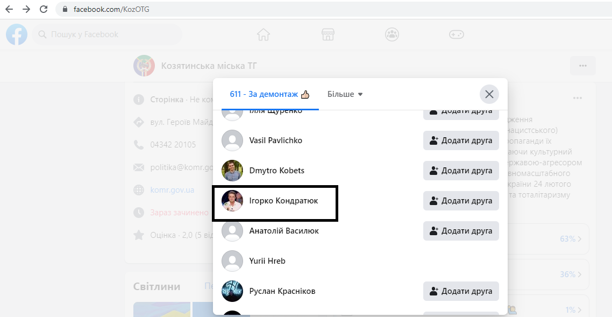Expand the 63% poll result chevron
The width and height of the screenshot is (612, 317).
tap(579, 238)
